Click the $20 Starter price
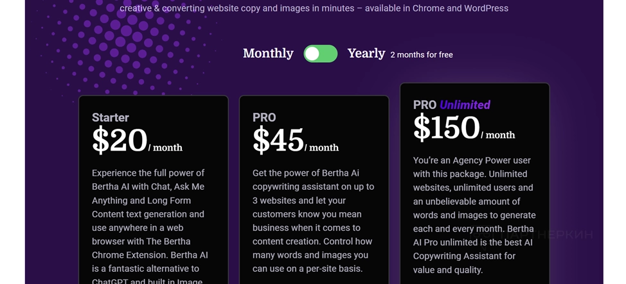 (120, 140)
